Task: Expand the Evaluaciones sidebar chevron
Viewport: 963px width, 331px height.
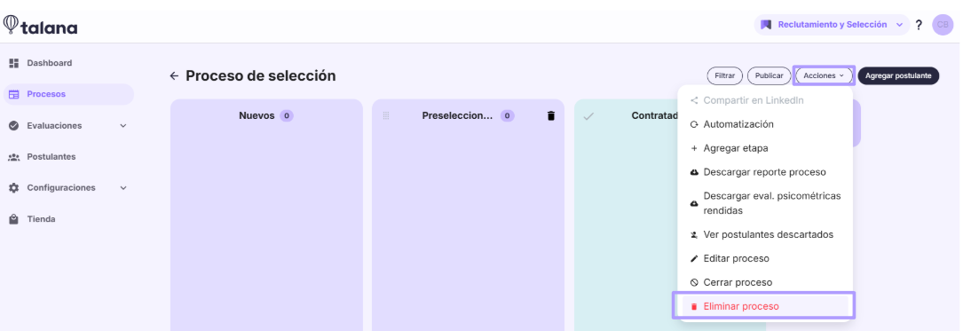Action: tap(122, 125)
